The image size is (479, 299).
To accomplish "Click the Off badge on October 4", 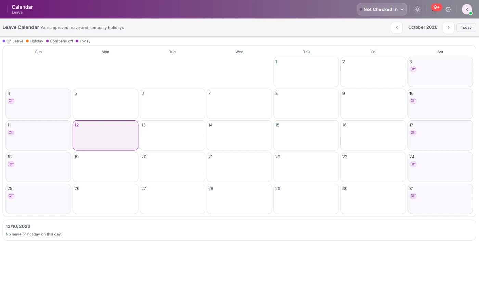I will point(11,101).
